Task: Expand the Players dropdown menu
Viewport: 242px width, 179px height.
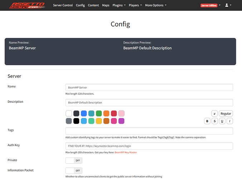Action: coord(135,5)
